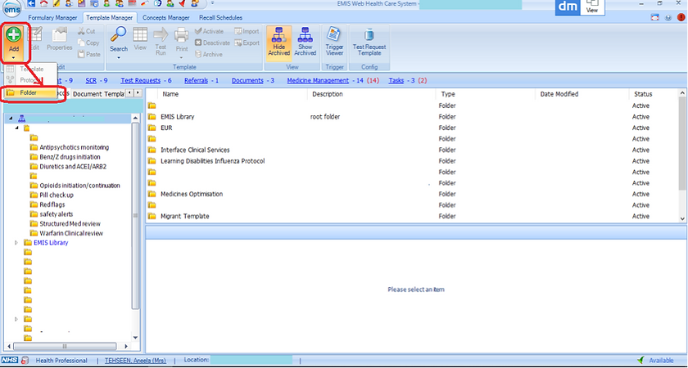Collapse the folder containing Antipsychotics monitoring

[x=17, y=128]
